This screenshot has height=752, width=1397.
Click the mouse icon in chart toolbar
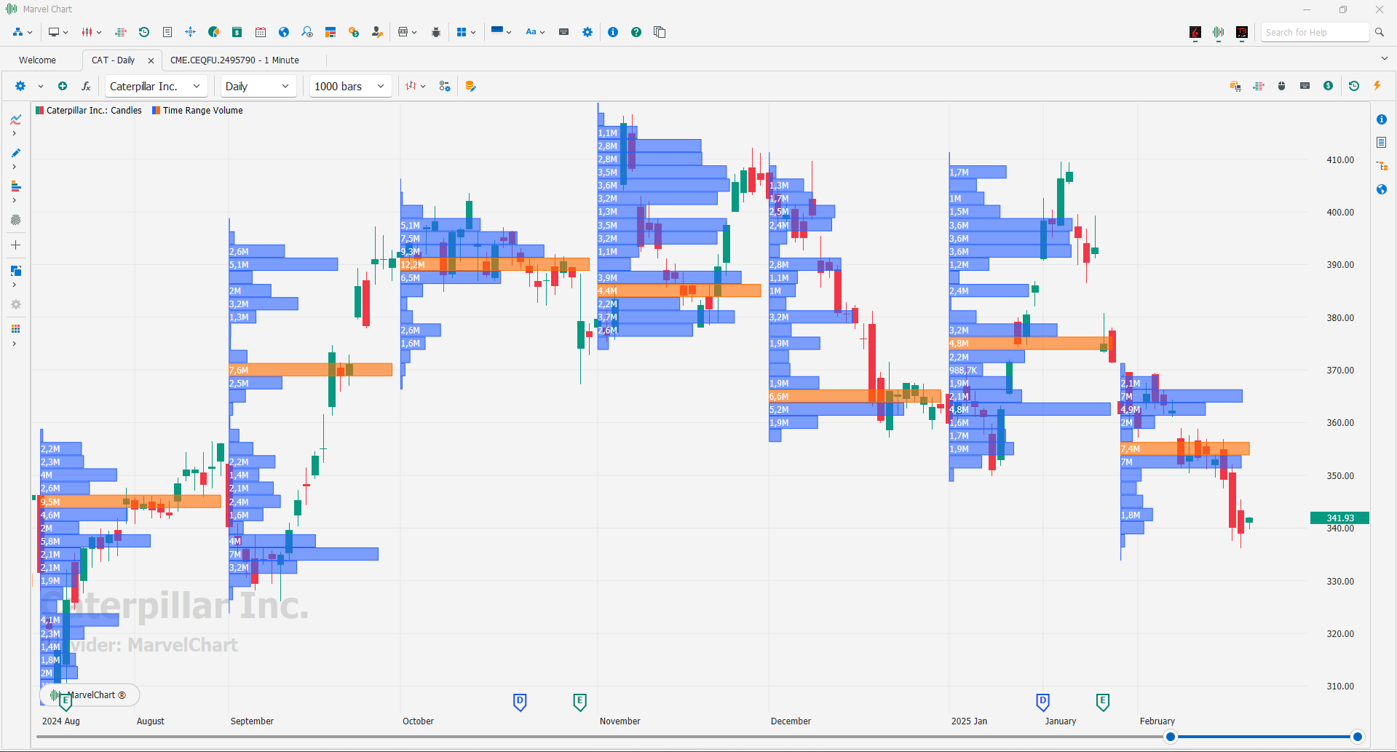pyautogui.click(x=1282, y=86)
